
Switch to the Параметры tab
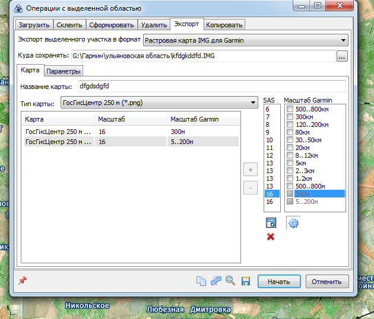[63, 71]
